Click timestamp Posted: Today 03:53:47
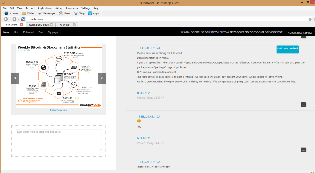The width and height of the screenshot is (315, 173). [x=150, y=98]
